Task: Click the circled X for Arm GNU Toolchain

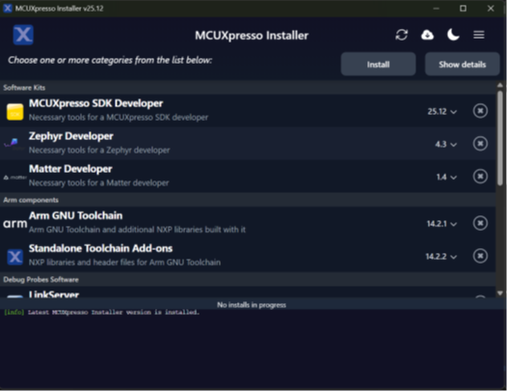Action: 480,223
